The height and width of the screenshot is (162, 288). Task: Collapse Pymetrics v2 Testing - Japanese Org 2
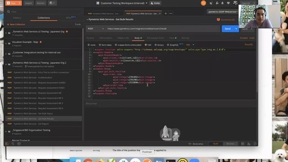[x=6, y=64]
